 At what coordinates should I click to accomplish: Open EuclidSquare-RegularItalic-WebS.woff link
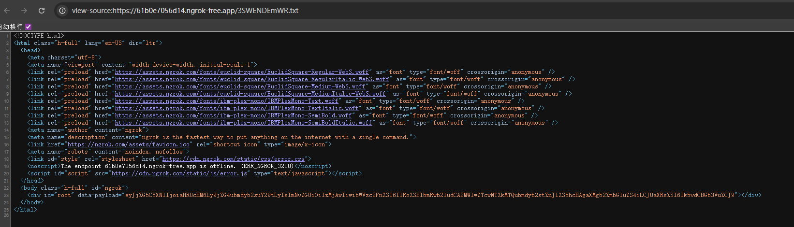pyautogui.click(x=252, y=79)
